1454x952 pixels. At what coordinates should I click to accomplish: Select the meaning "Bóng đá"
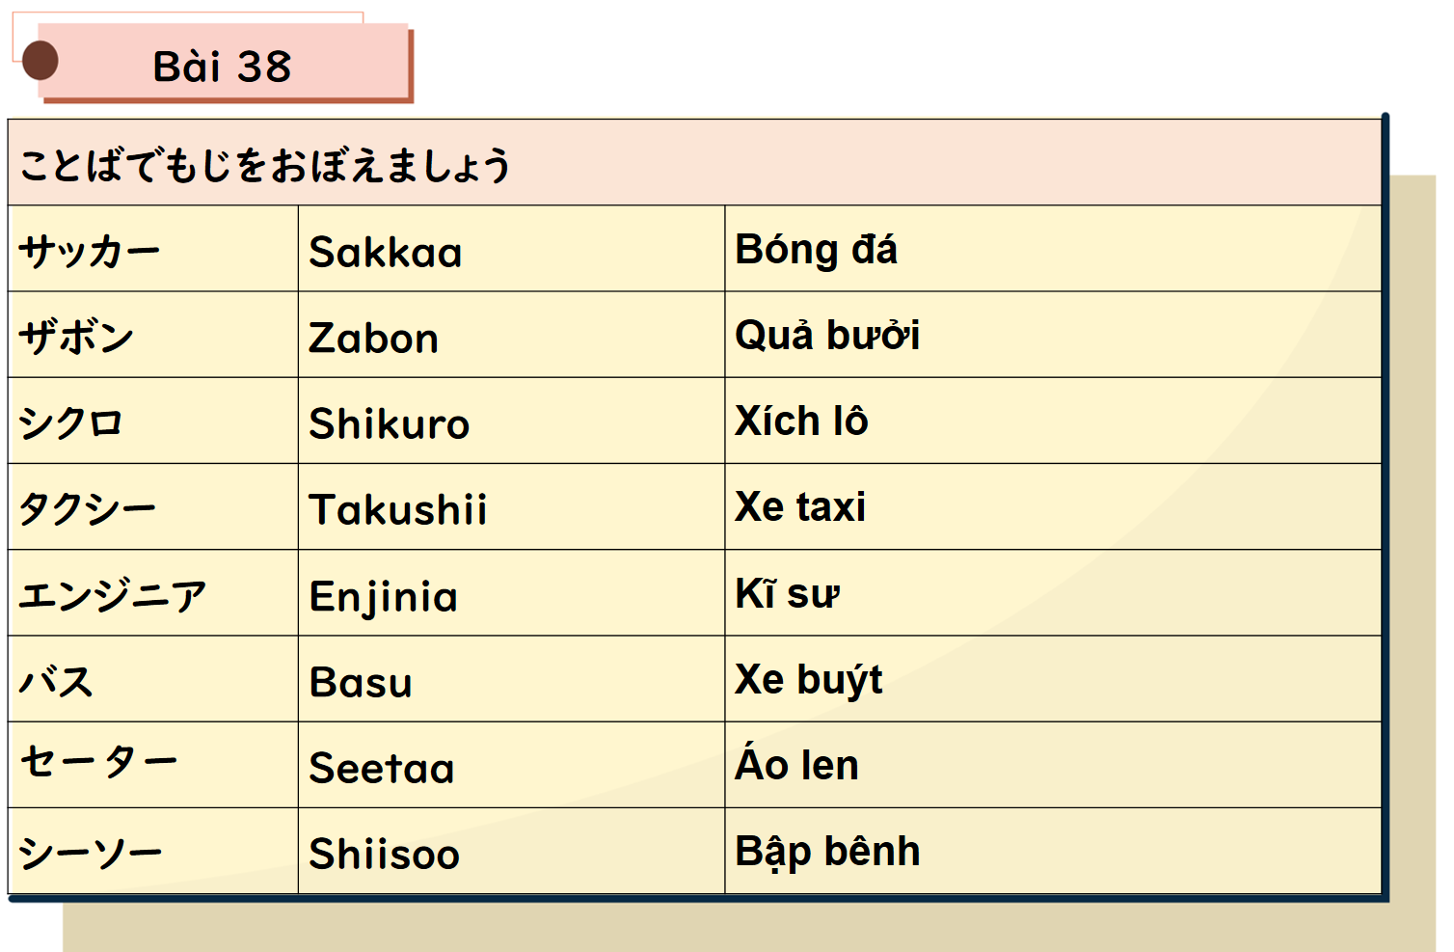[x=816, y=250]
